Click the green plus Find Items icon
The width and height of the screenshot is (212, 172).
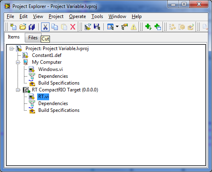click(x=148, y=27)
